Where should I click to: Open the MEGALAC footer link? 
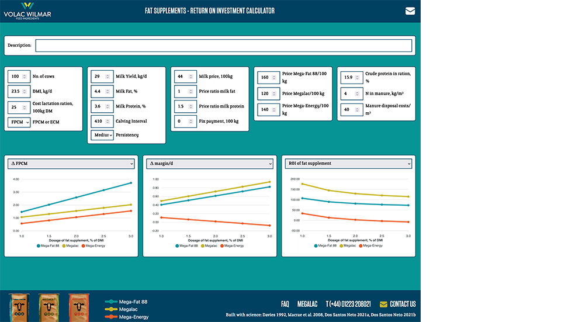(307, 304)
